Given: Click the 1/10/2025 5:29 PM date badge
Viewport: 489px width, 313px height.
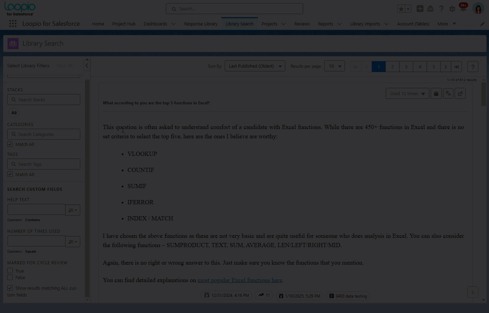Looking at the screenshot, I should point(299,295).
